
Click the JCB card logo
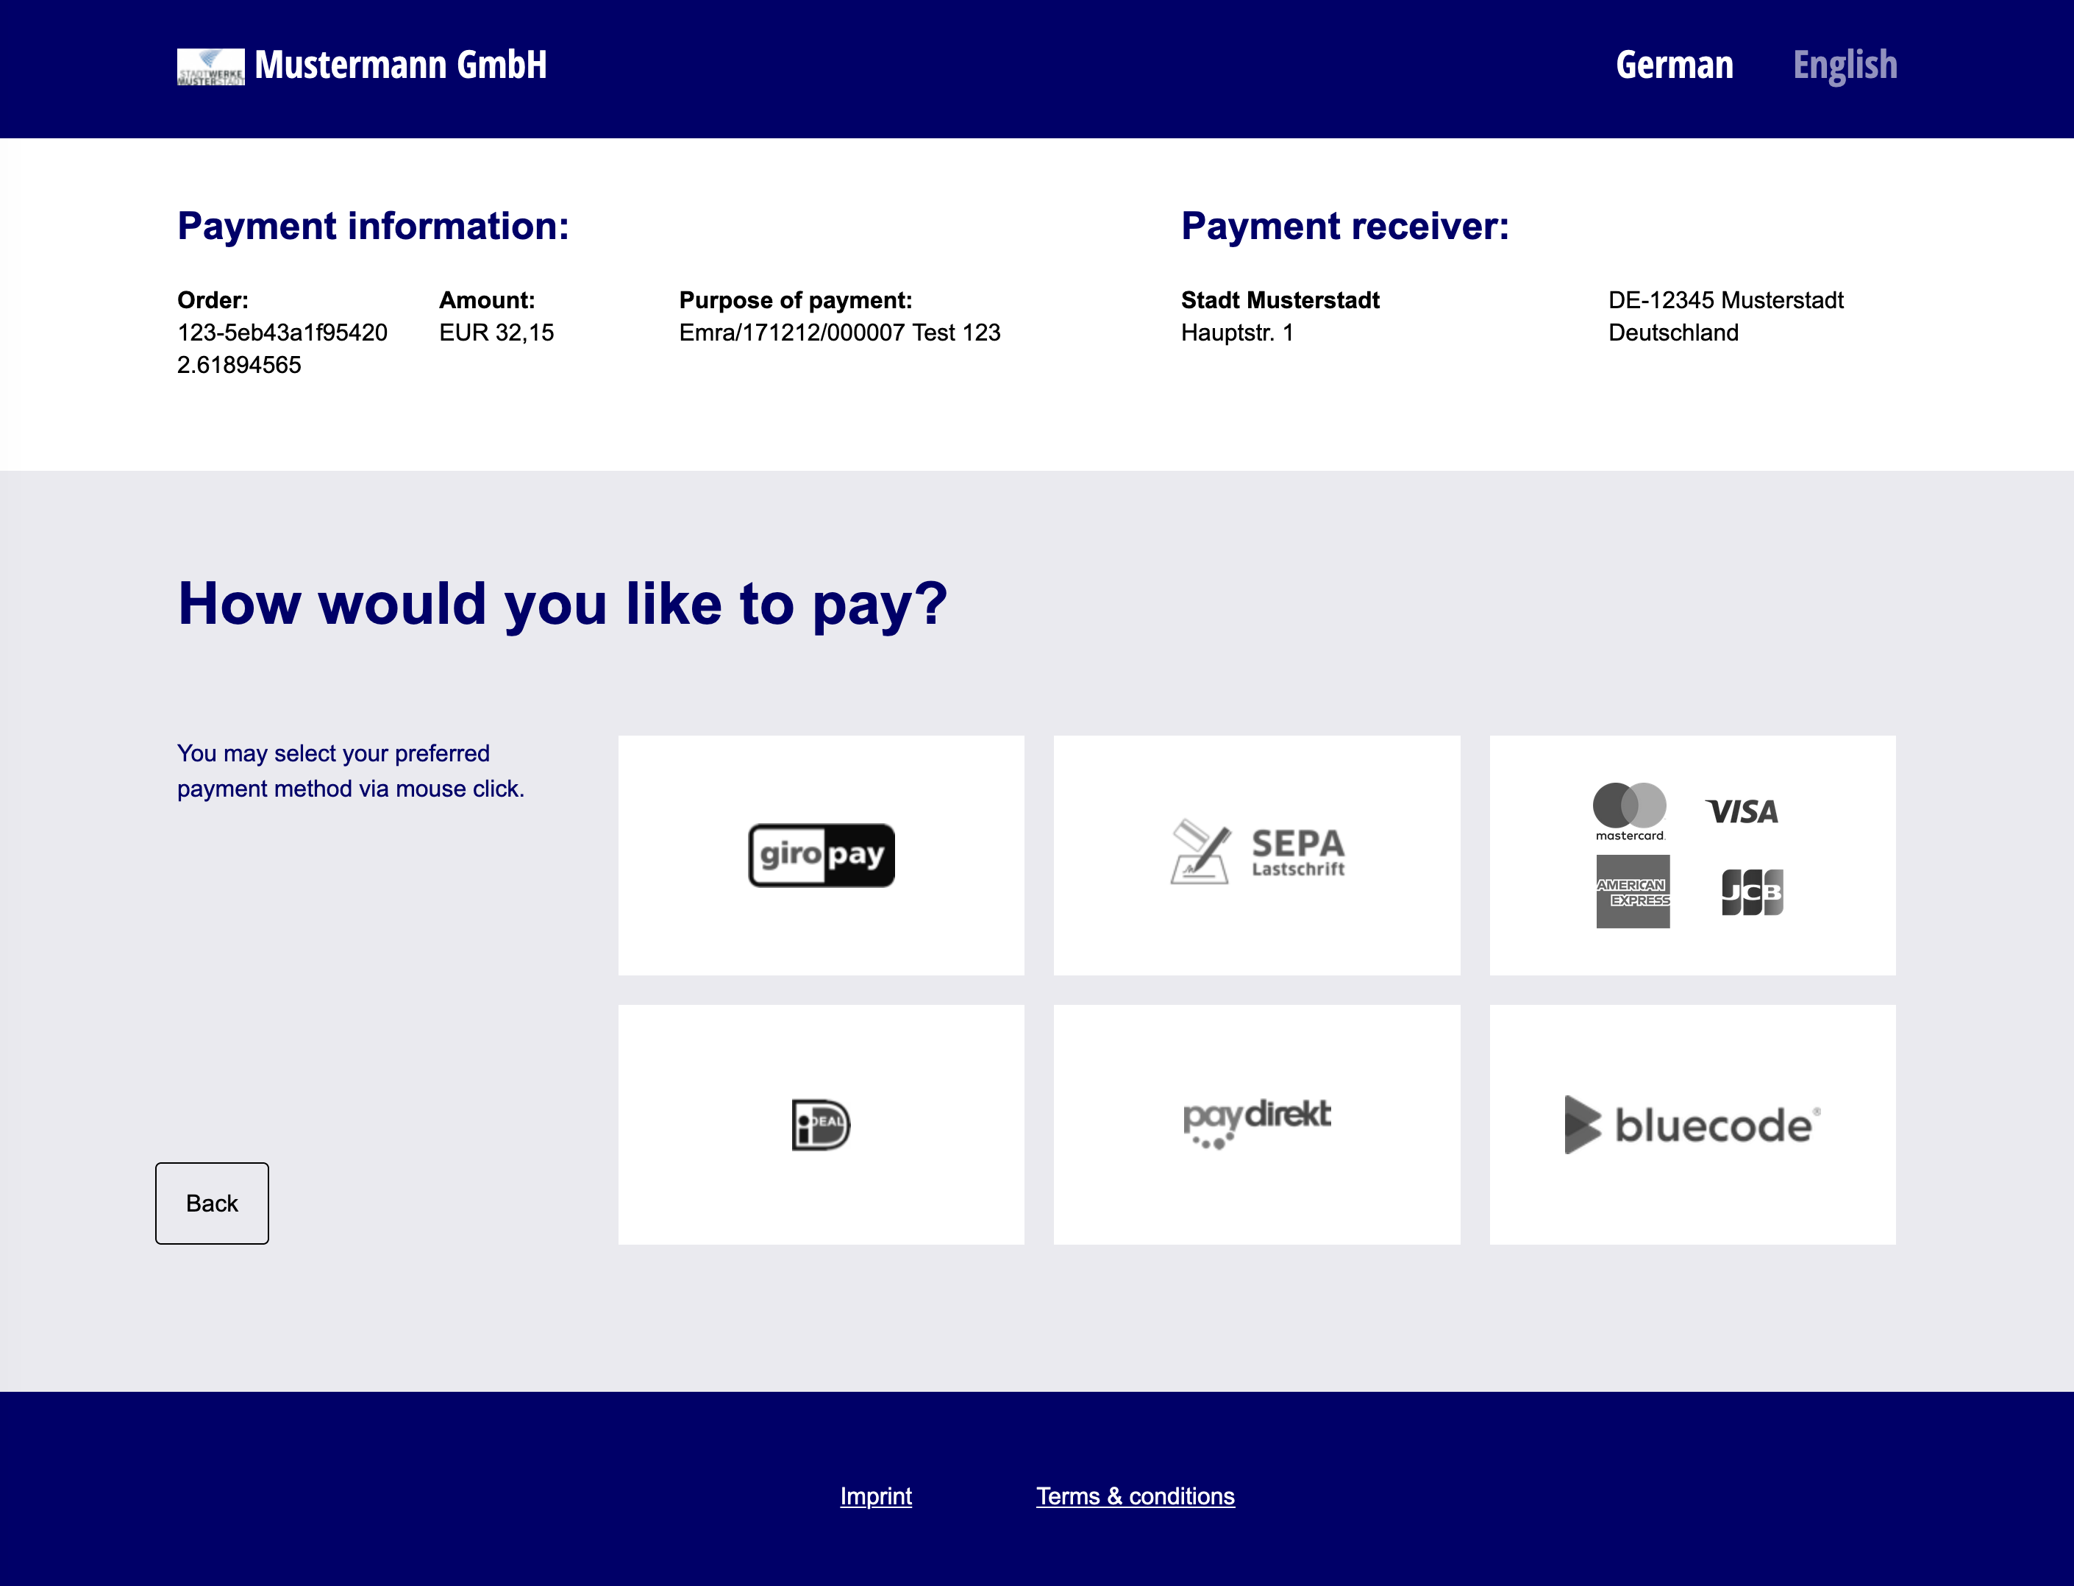(x=1753, y=891)
